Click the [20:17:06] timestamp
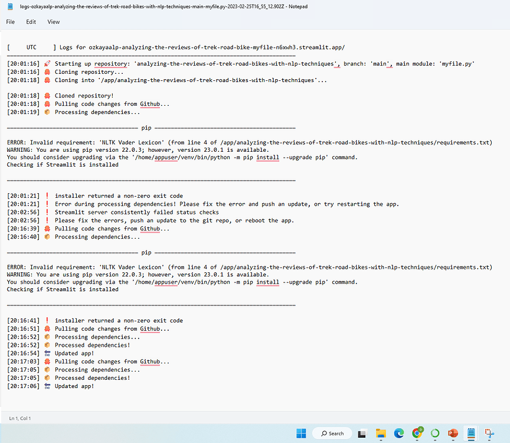Screen dimensions: 510x443 [23, 386]
